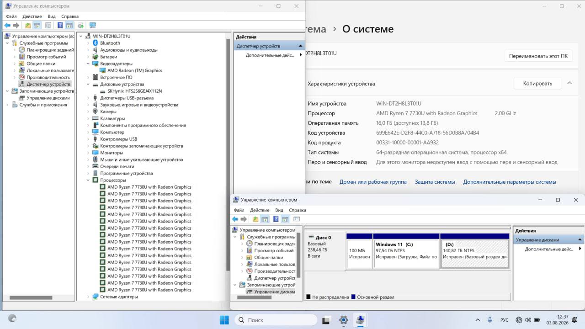585x329 pixels.
Task: Toggle console tree button in Device Manager window toolbar
Action: click(37, 26)
